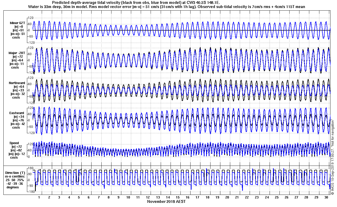Click "|m| =64" in the Major panel
This screenshot has width=337, height=207.
tap(18, 60)
